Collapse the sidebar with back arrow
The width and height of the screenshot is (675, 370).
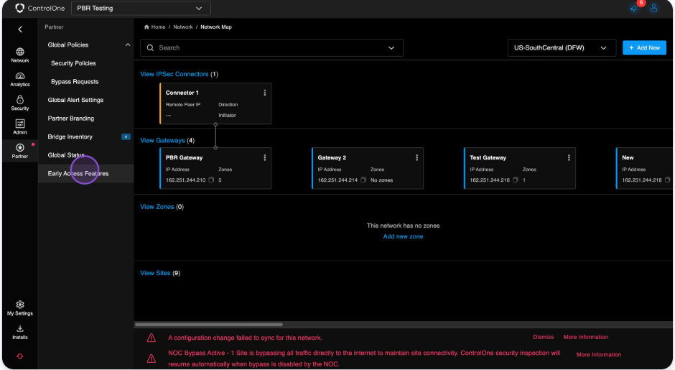[19, 29]
